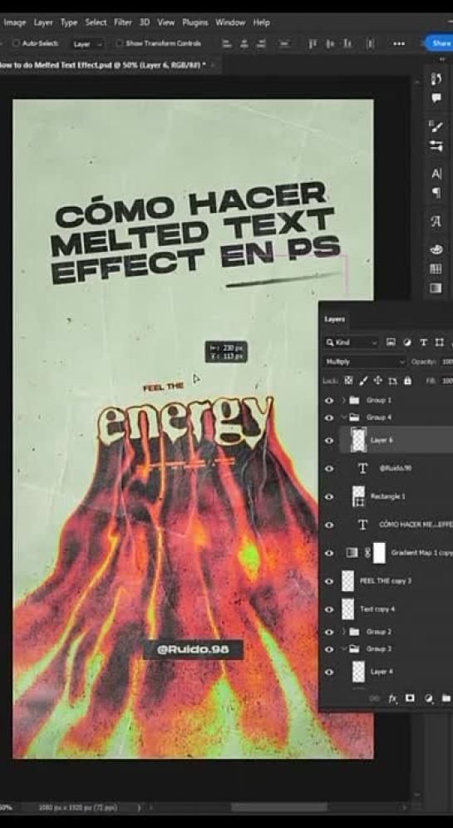Enable the Auto-Select checkbox
Viewport: 453px width, 828px height.
tap(16, 43)
